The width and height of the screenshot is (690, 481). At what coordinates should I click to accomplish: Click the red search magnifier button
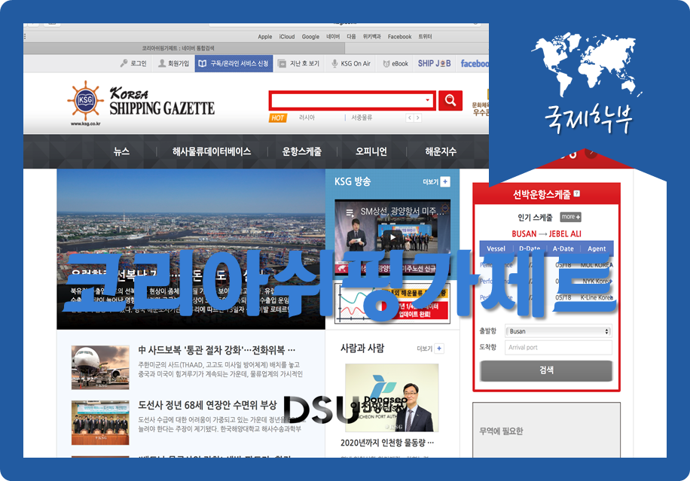(x=450, y=100)
